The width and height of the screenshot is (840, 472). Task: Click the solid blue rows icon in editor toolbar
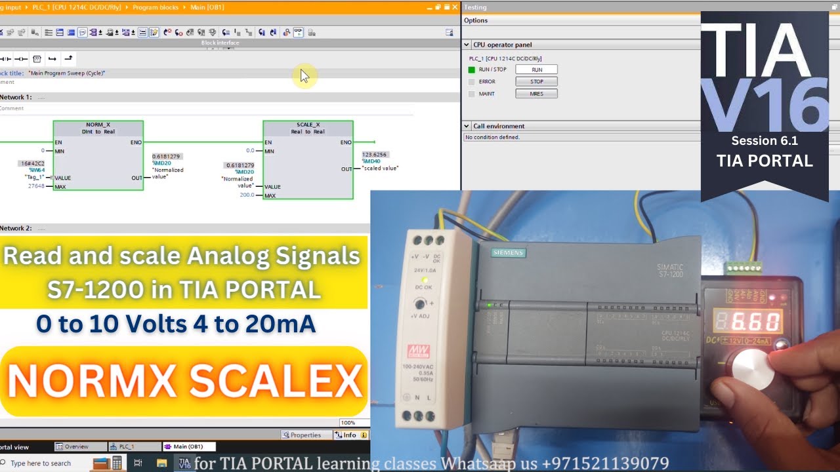(71, 32)
